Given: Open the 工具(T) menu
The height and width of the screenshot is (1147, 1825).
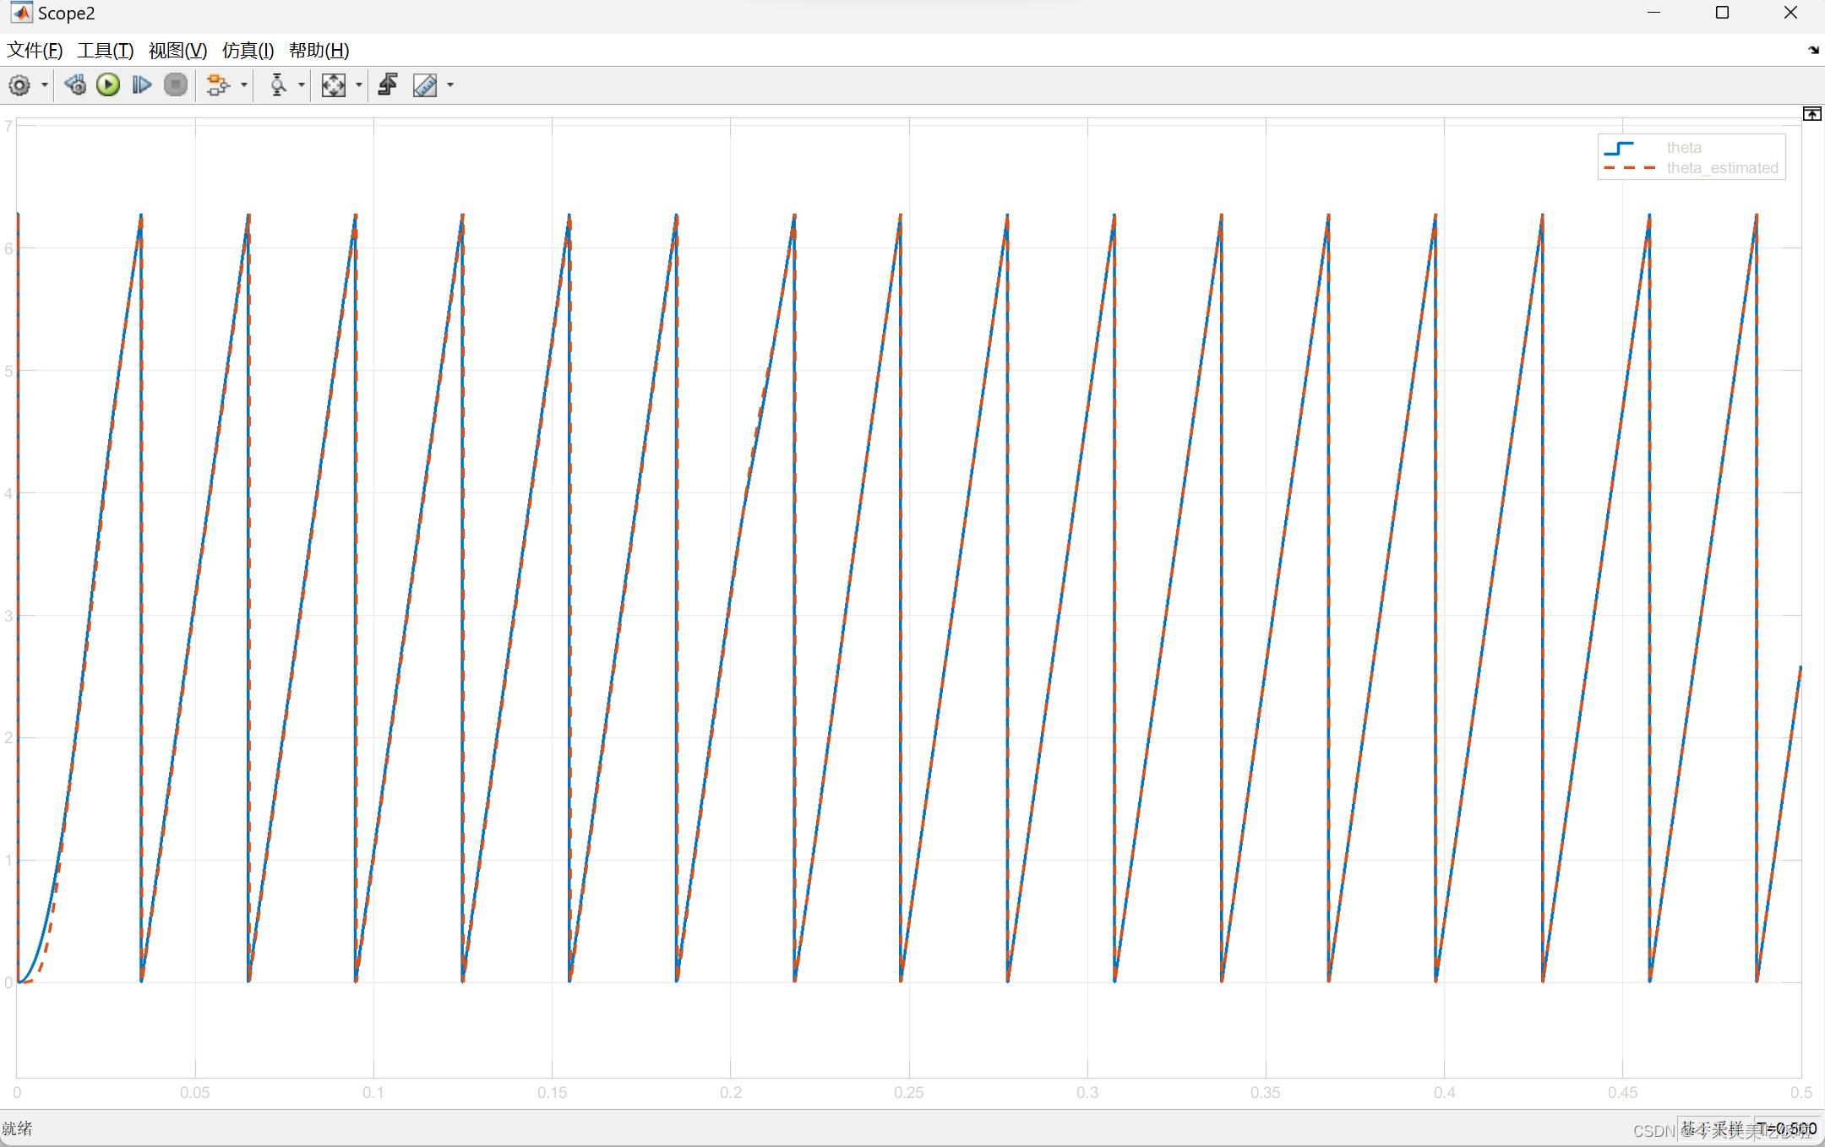Looking at the screenshot, I should coord(106,51).
